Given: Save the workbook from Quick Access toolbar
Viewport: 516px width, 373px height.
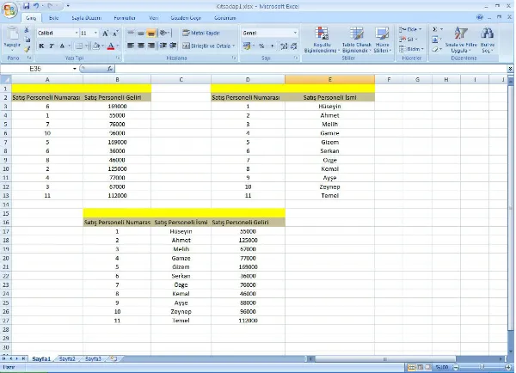Looking at the screenshot, I should click(26, 5).
